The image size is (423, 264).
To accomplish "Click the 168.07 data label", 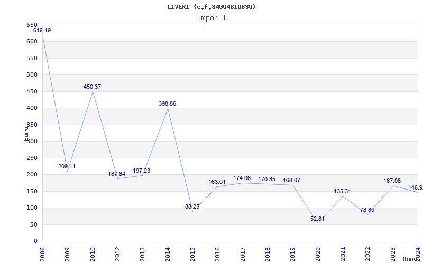I will [292, 180].
